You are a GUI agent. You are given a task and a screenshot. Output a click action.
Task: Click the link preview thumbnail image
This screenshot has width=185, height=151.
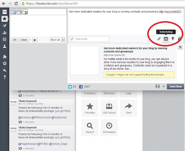[85, 60]
